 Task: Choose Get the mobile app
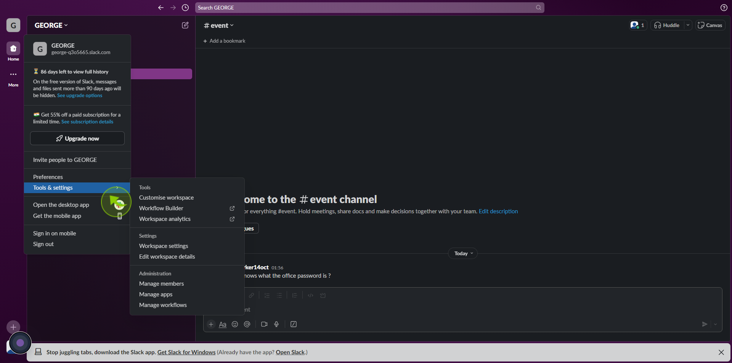coord(77,216)
